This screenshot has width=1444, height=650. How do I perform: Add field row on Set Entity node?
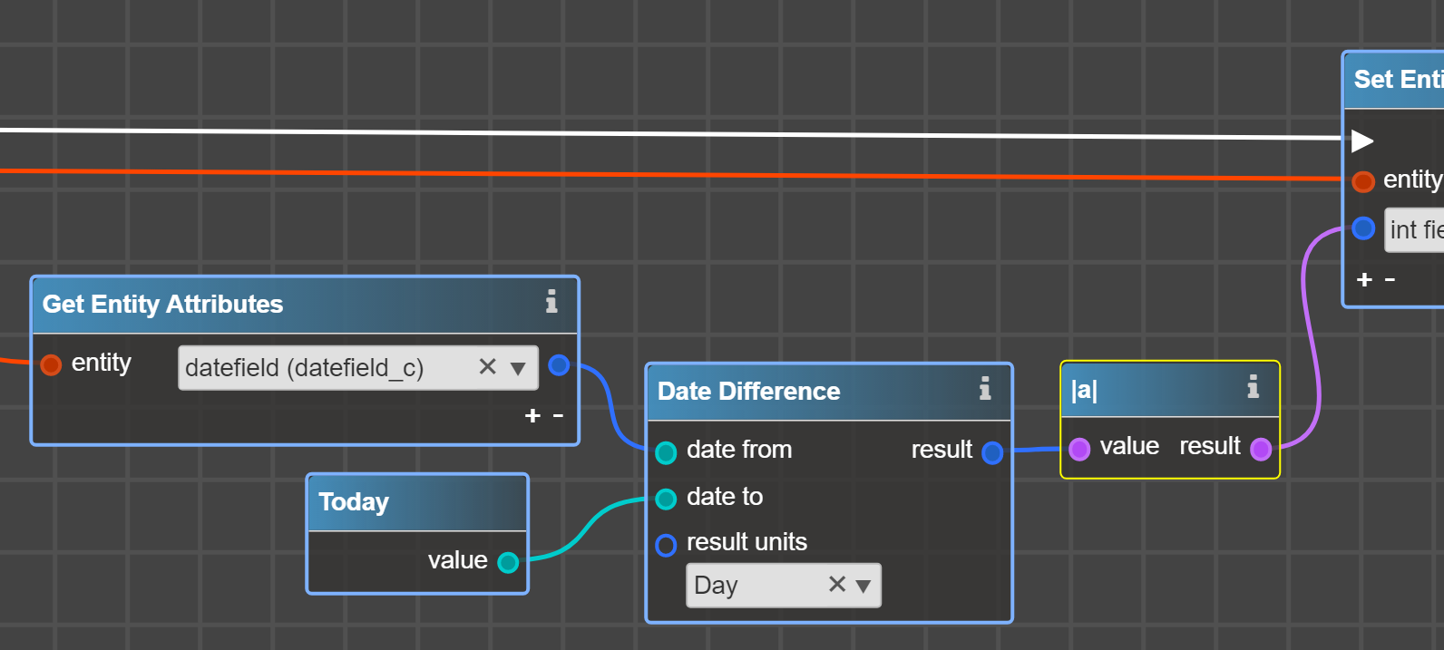1364,279
